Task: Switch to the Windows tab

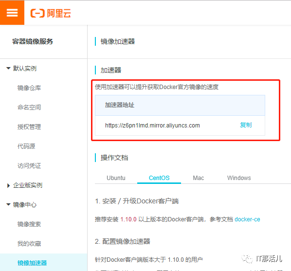Action: (x=239, y=178)
